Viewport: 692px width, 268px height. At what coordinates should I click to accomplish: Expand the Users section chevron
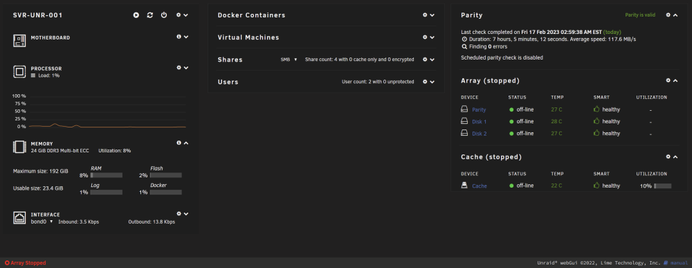(x=432, y=81)
